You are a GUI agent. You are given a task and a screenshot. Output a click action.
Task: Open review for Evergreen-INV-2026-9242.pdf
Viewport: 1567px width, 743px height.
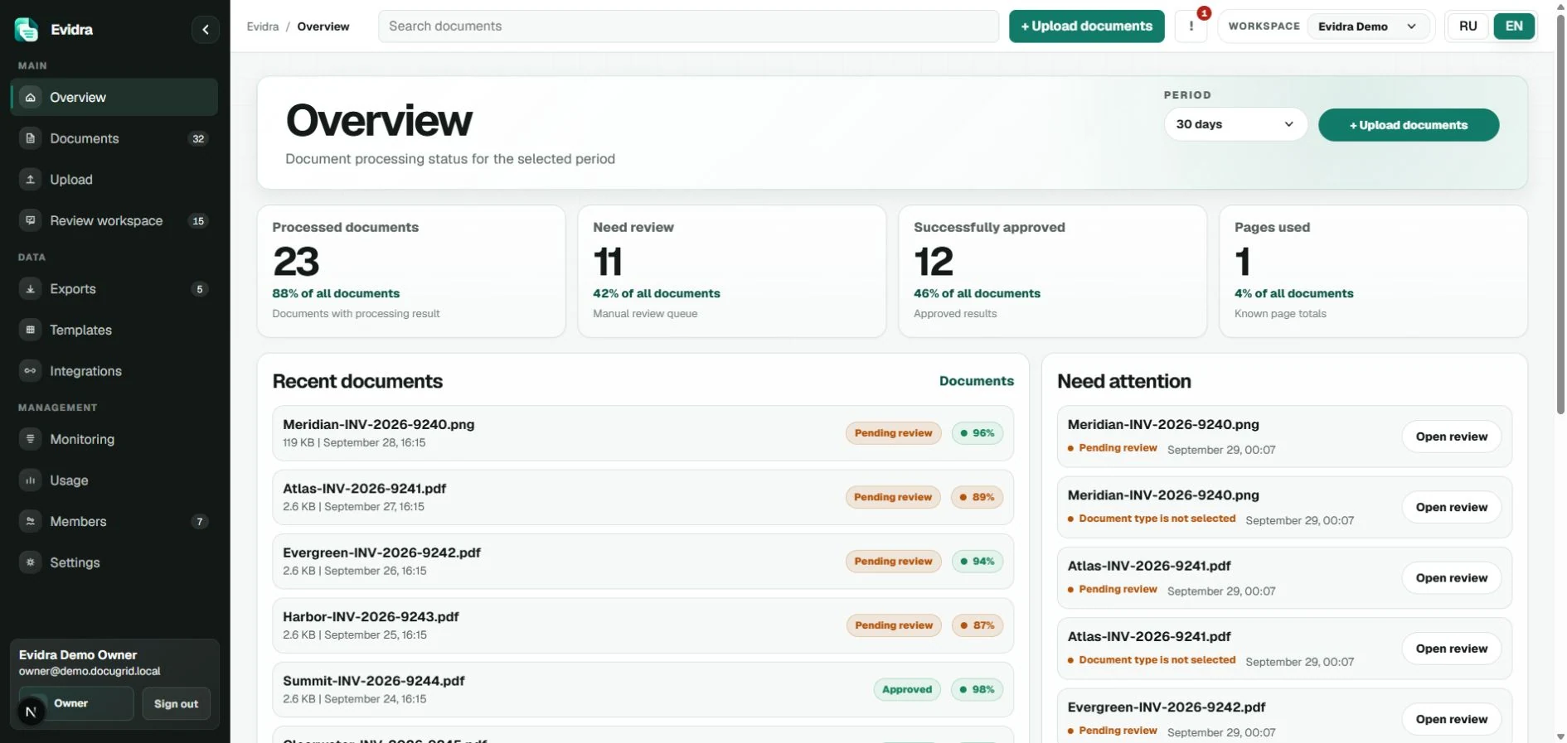[1452, 719]
